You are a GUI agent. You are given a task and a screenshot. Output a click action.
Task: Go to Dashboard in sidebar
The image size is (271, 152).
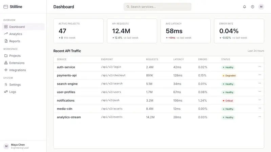[x=23, y=27]
